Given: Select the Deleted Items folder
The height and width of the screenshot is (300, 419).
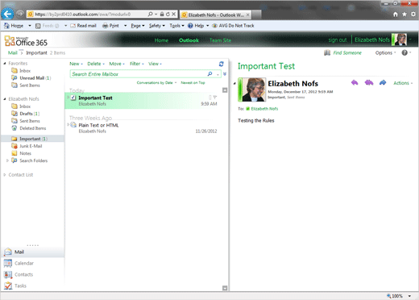Looking at the screenshot, I should tap(33, 128).
